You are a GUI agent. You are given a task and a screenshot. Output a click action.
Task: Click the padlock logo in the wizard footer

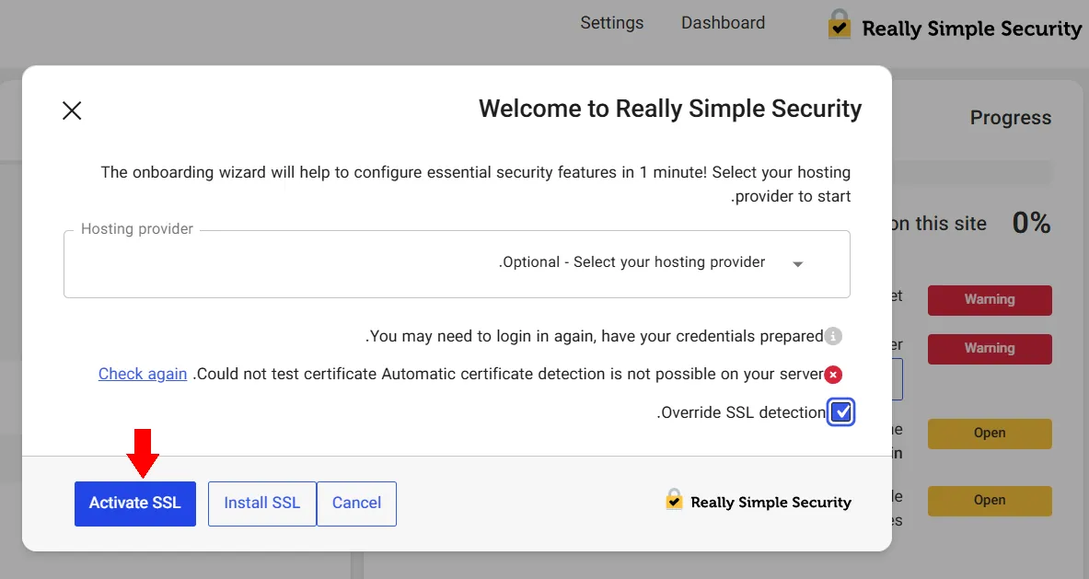tap(674, 500)
